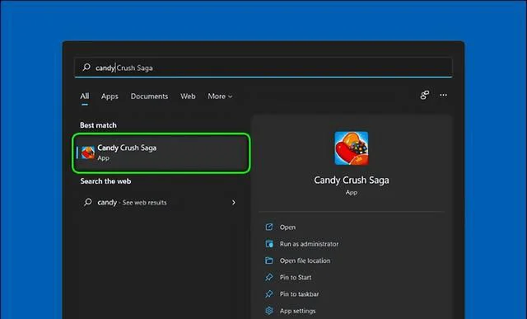Click magnifier icon beside candy web result

(88, 202)
